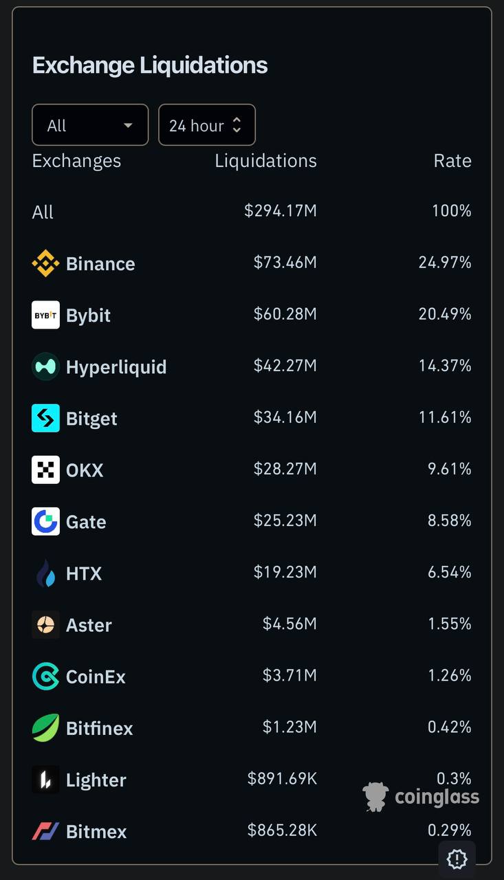The height and width of the screenshot is (880, 504).
Task: Sort by the Liquidations column header
Action: pyautogui.click(x=265, y=161)
